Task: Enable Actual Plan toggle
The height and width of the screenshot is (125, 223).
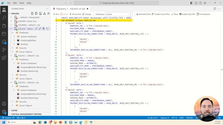Action: 161,14
